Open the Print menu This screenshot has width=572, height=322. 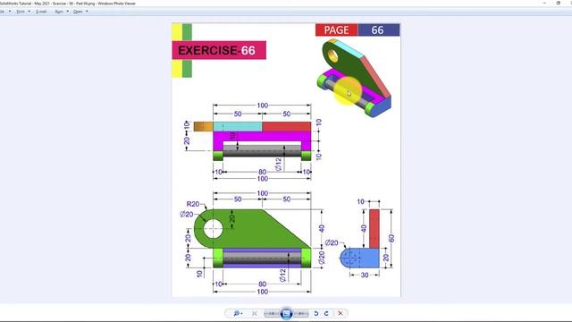tap(21, 12)
